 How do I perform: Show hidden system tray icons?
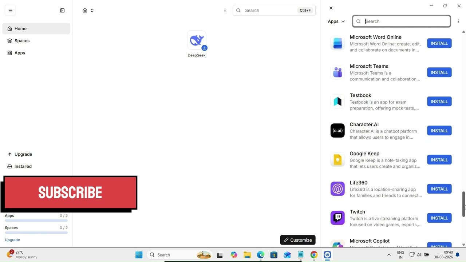(x=389, y=255)
